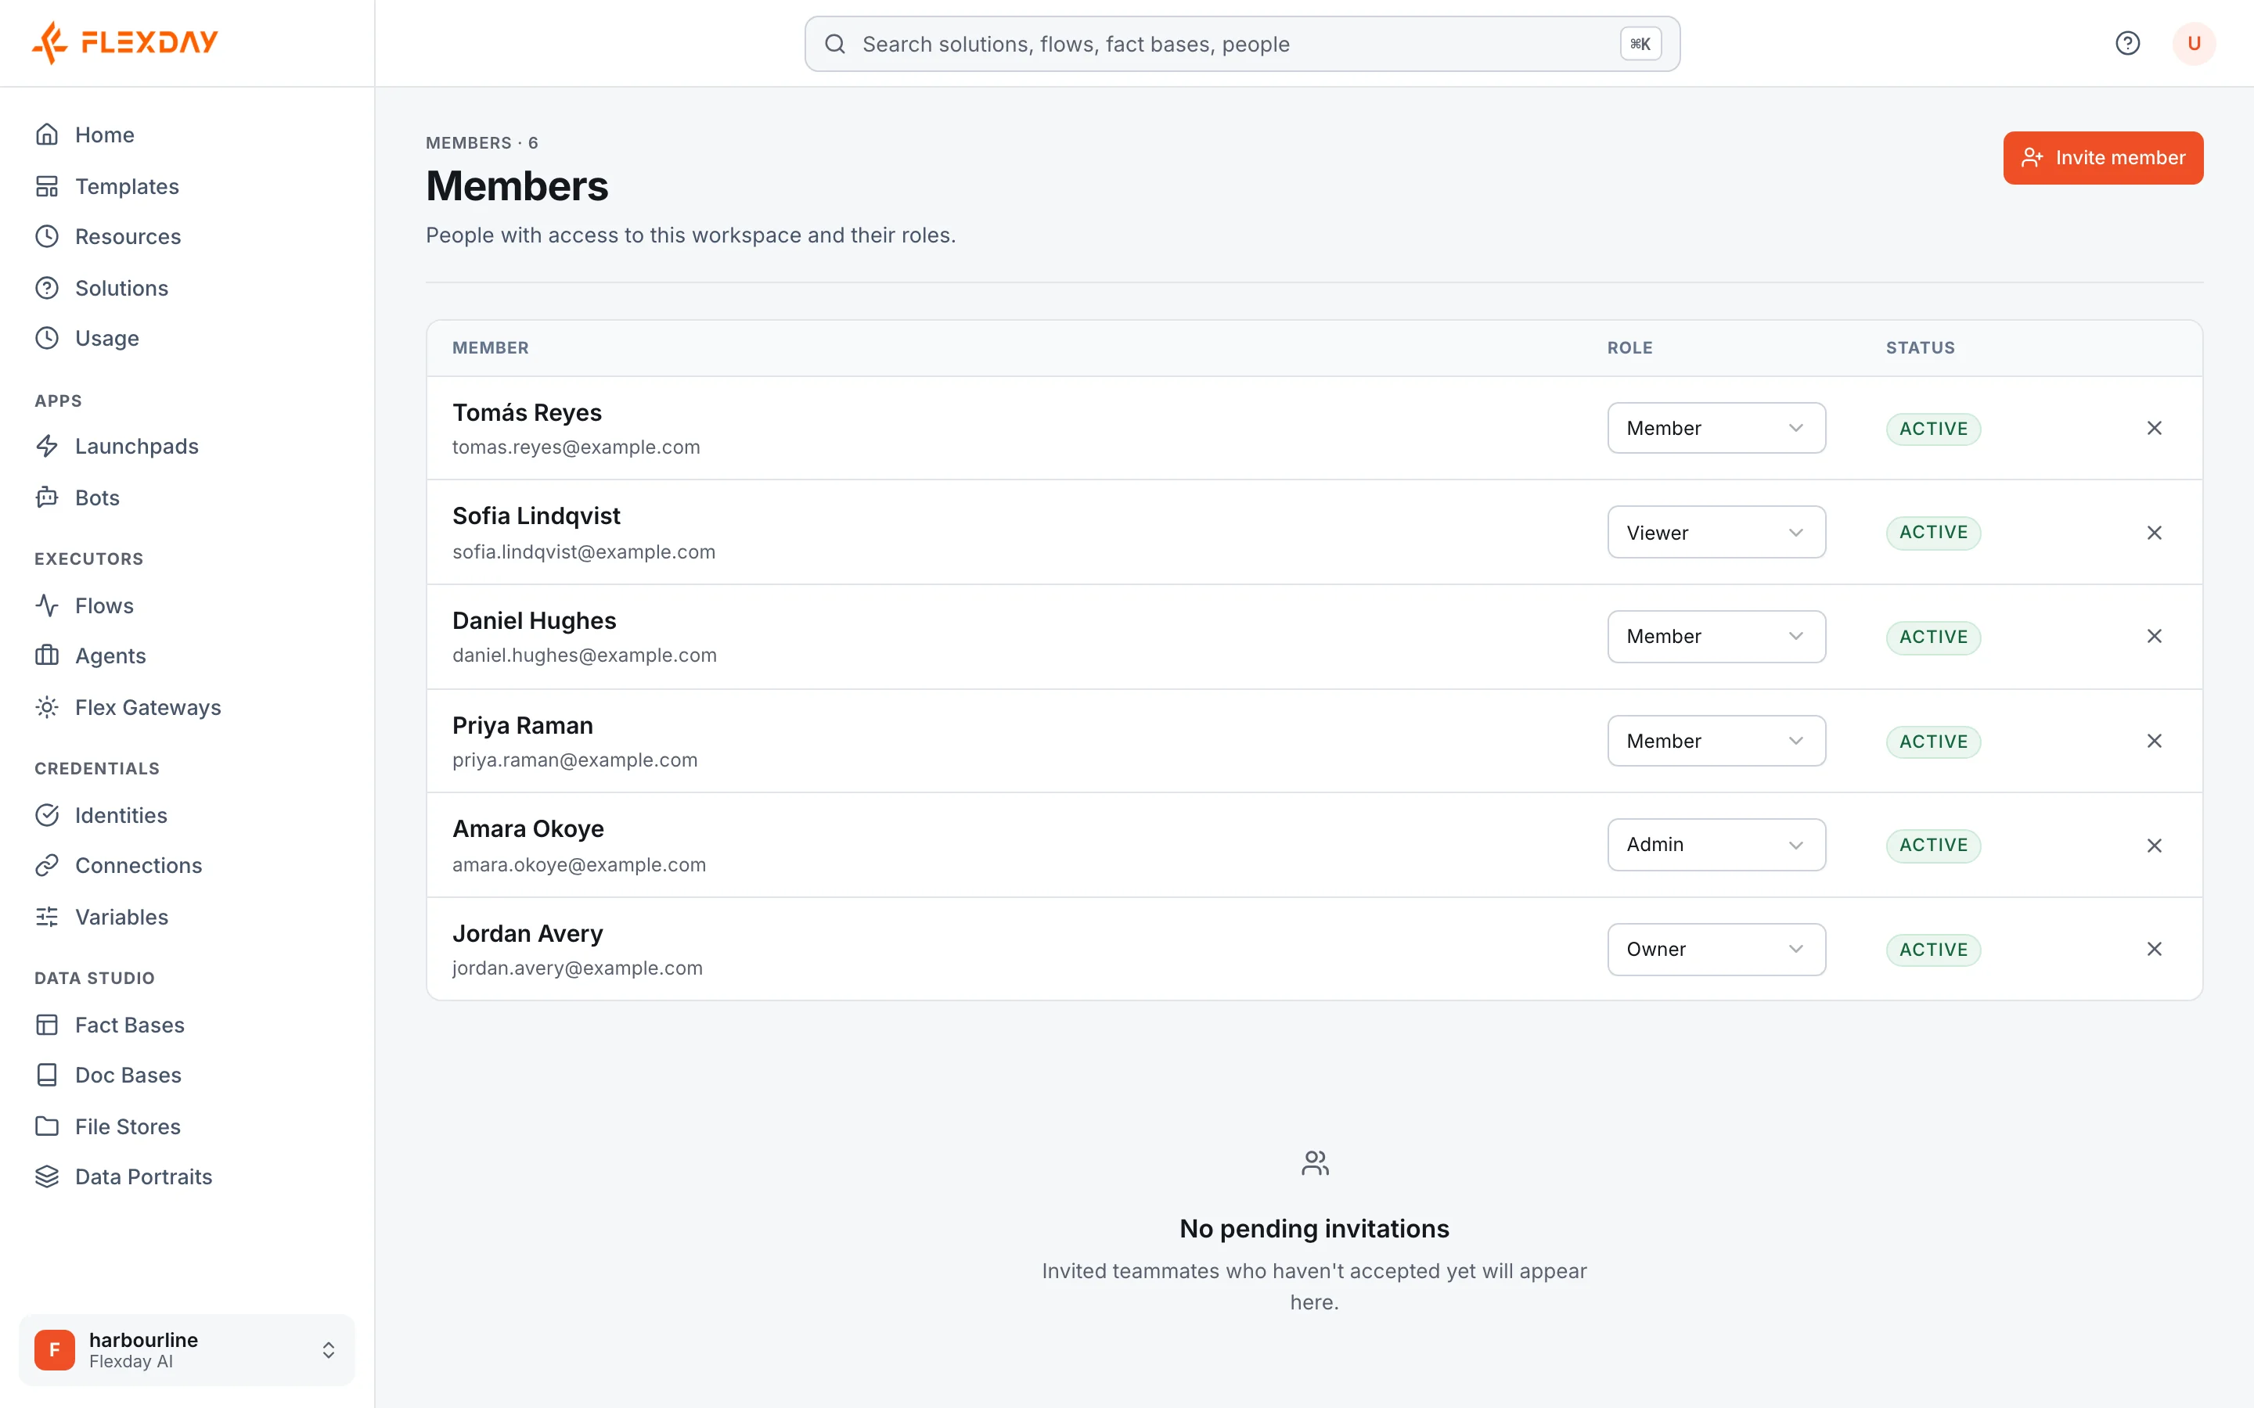The height and width of the screenshot is (1408, 2254).
Task: Click the Doc Bases book icon
Action: [47, 1076]
